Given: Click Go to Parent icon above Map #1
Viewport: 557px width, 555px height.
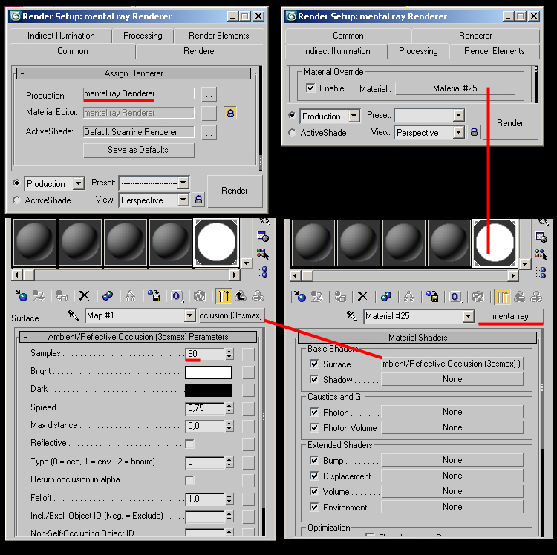Looking at the screenshot, I should (241, 296).
